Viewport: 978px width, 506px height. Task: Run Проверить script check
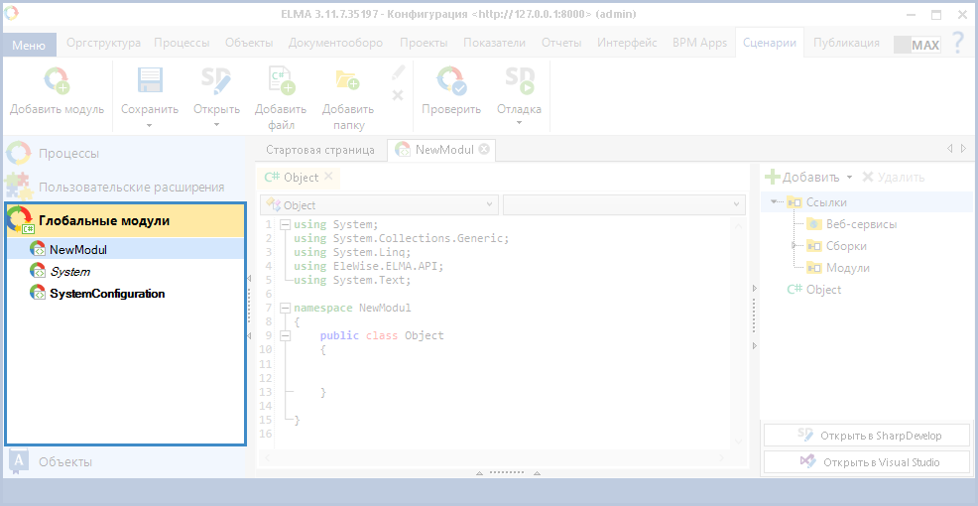[451, 81]
